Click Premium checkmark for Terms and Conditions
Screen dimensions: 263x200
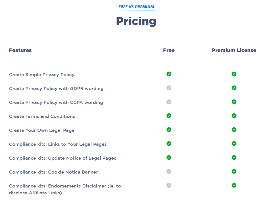[x=234, y=116]
